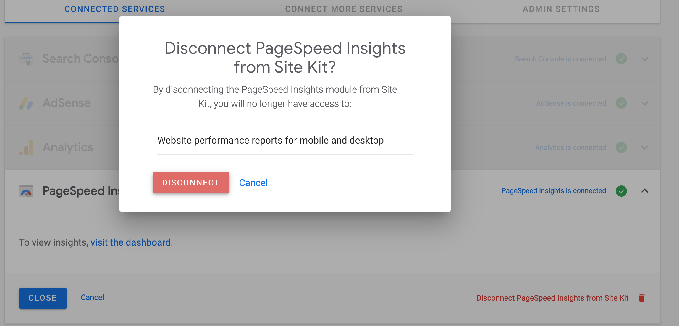Image resolution: width=679 pixels, height=326 pixels.
Task: Open the visit the dashboard link
Action: pyautogui.click(x=130, y=242)
